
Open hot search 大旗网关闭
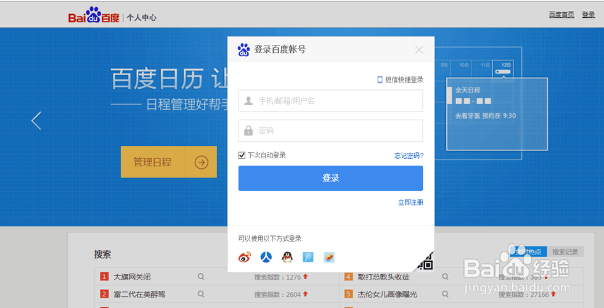click(132, 277)
